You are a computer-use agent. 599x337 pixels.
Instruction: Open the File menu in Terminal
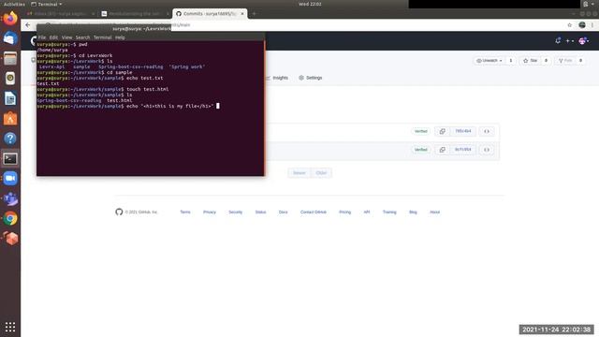[42, 37]
